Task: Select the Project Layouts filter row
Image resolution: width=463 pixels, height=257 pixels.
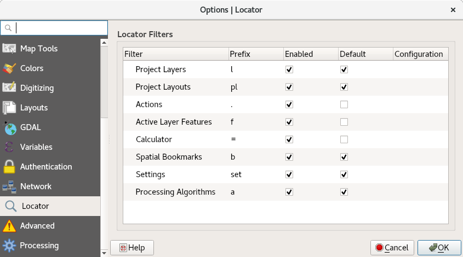Action: click(285, 87)
